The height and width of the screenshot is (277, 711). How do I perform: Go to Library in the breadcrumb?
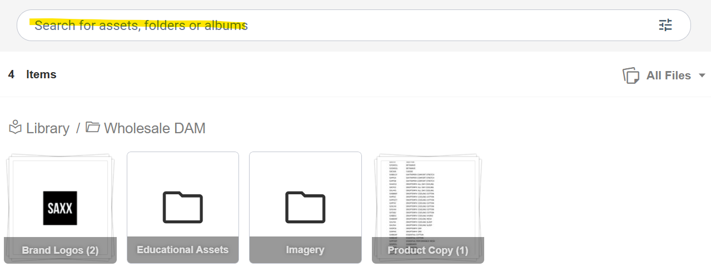pyautogui.click(x=47, y=128)
